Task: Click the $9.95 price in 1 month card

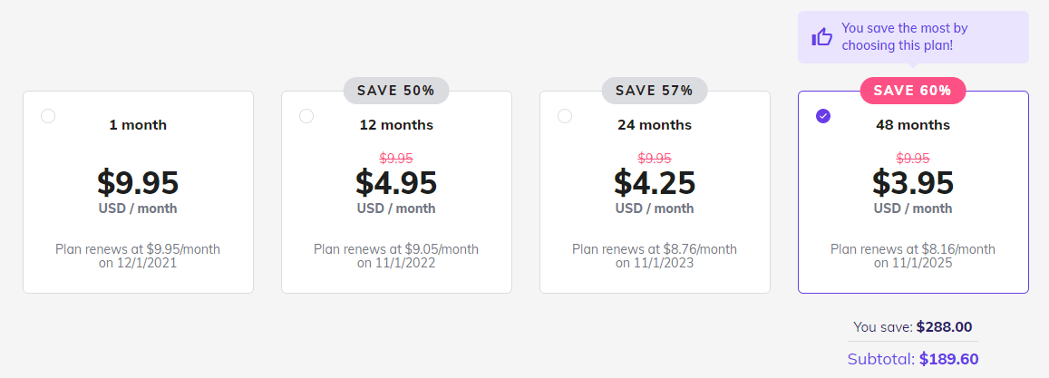Action: 138,183
